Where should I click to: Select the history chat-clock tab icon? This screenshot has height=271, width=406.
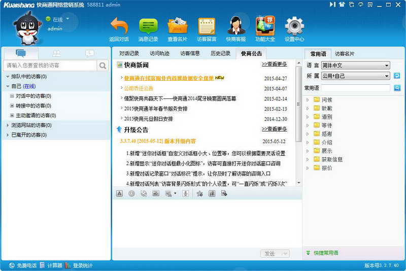pos(90,53)
